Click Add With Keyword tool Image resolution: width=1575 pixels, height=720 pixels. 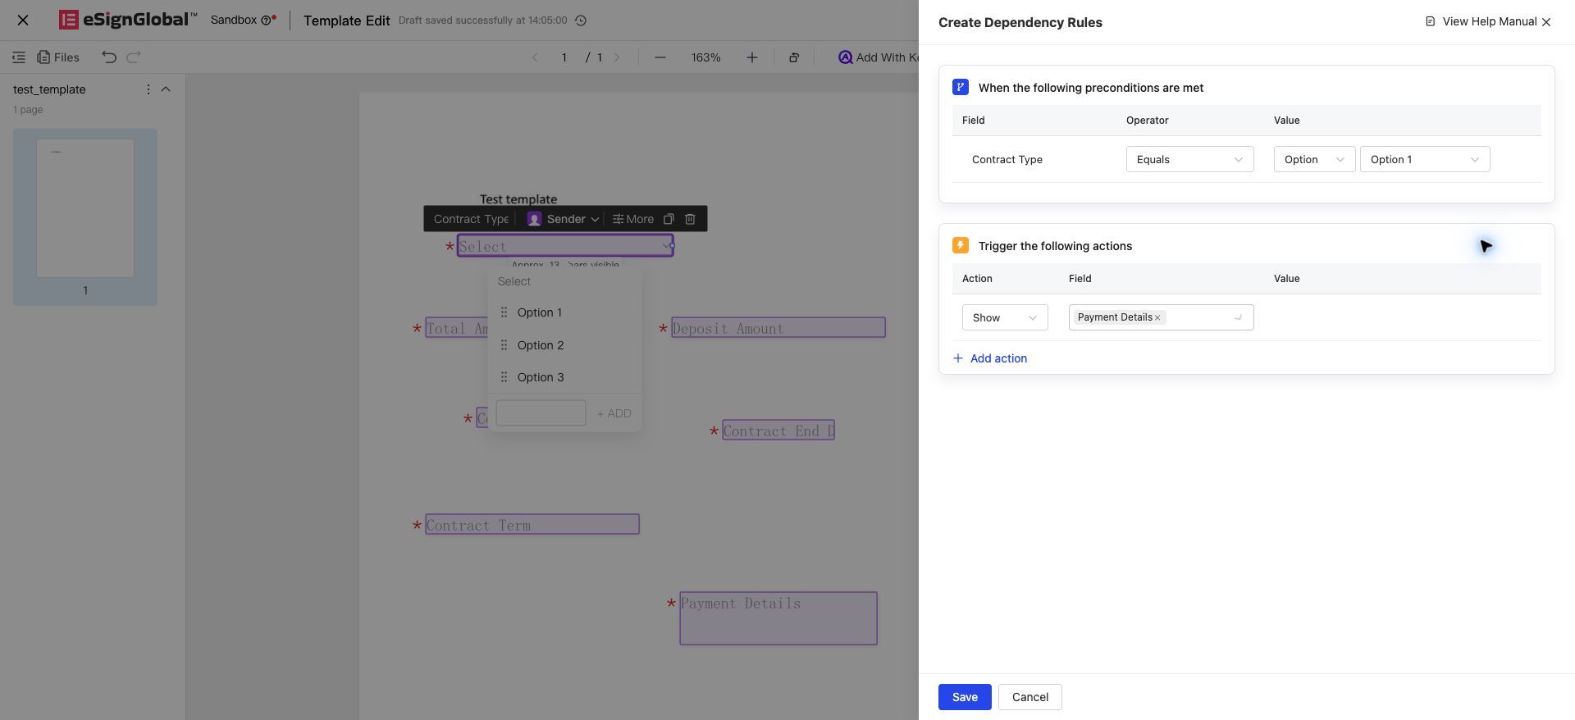878,57
